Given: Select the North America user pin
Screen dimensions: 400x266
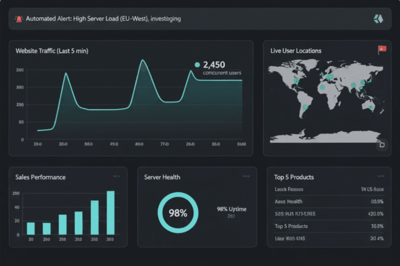Looking at the screenshot, I should (296, 81).
